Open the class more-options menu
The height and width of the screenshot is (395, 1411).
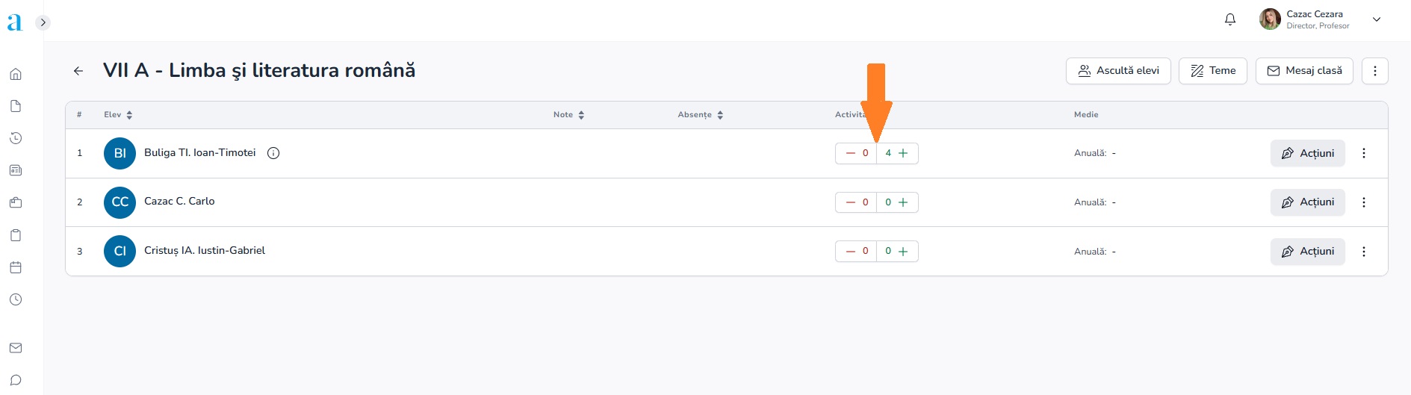1374,71
